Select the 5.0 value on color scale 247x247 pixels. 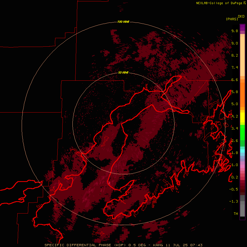pyautogui.click(x=235, y=104)
